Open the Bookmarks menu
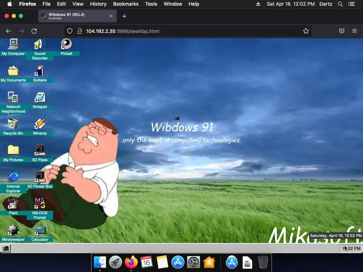 [126, 4]
